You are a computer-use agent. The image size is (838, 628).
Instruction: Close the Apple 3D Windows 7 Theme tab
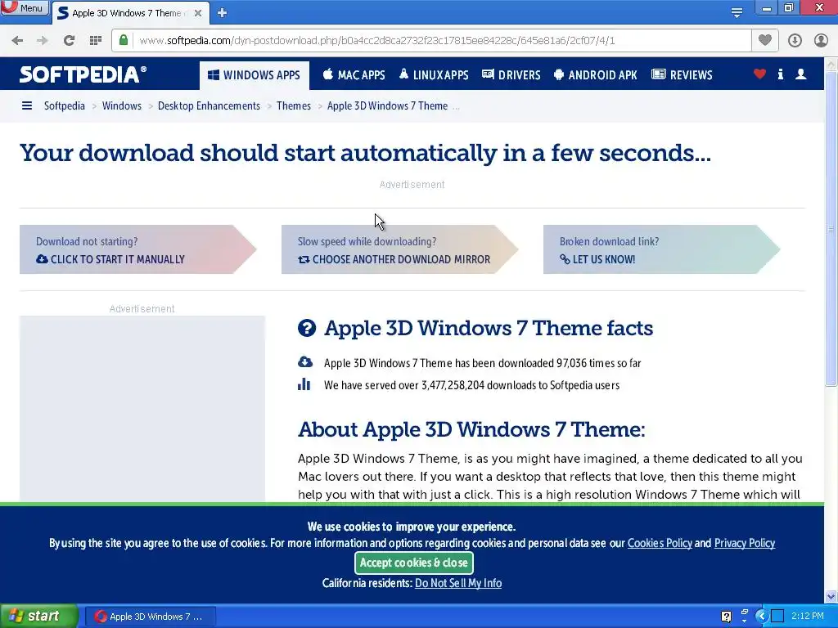pos(198,13)
